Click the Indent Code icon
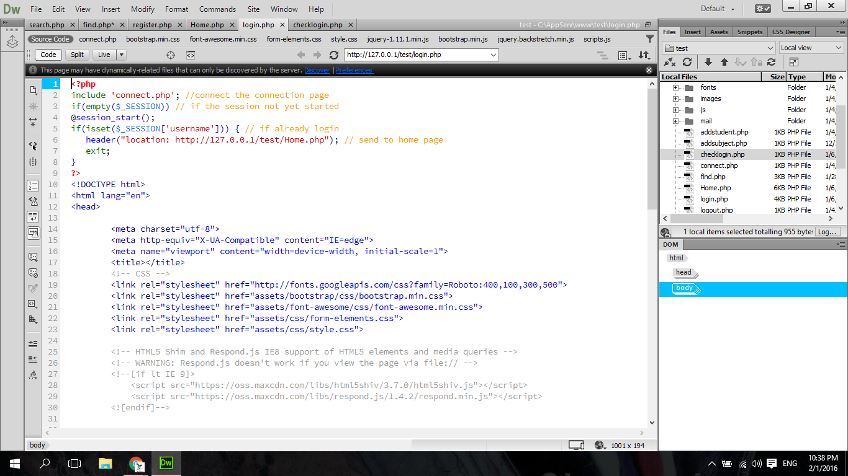This screenshot has width=848, height=476. coord(33,343)
